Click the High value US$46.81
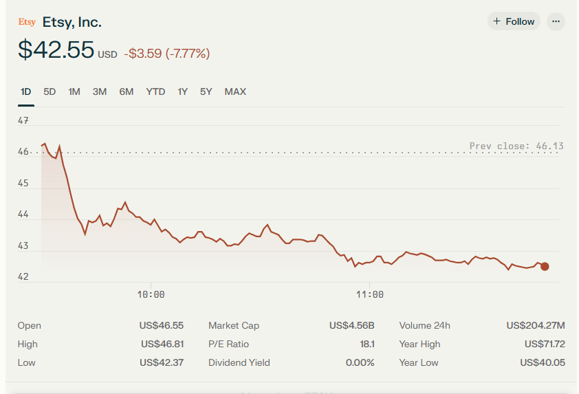Screen dimensions: 579x394 coord(162,344)
